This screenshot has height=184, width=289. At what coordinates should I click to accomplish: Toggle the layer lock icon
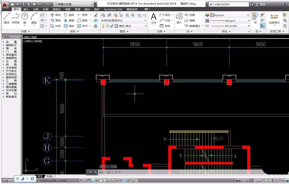point(112,26)
